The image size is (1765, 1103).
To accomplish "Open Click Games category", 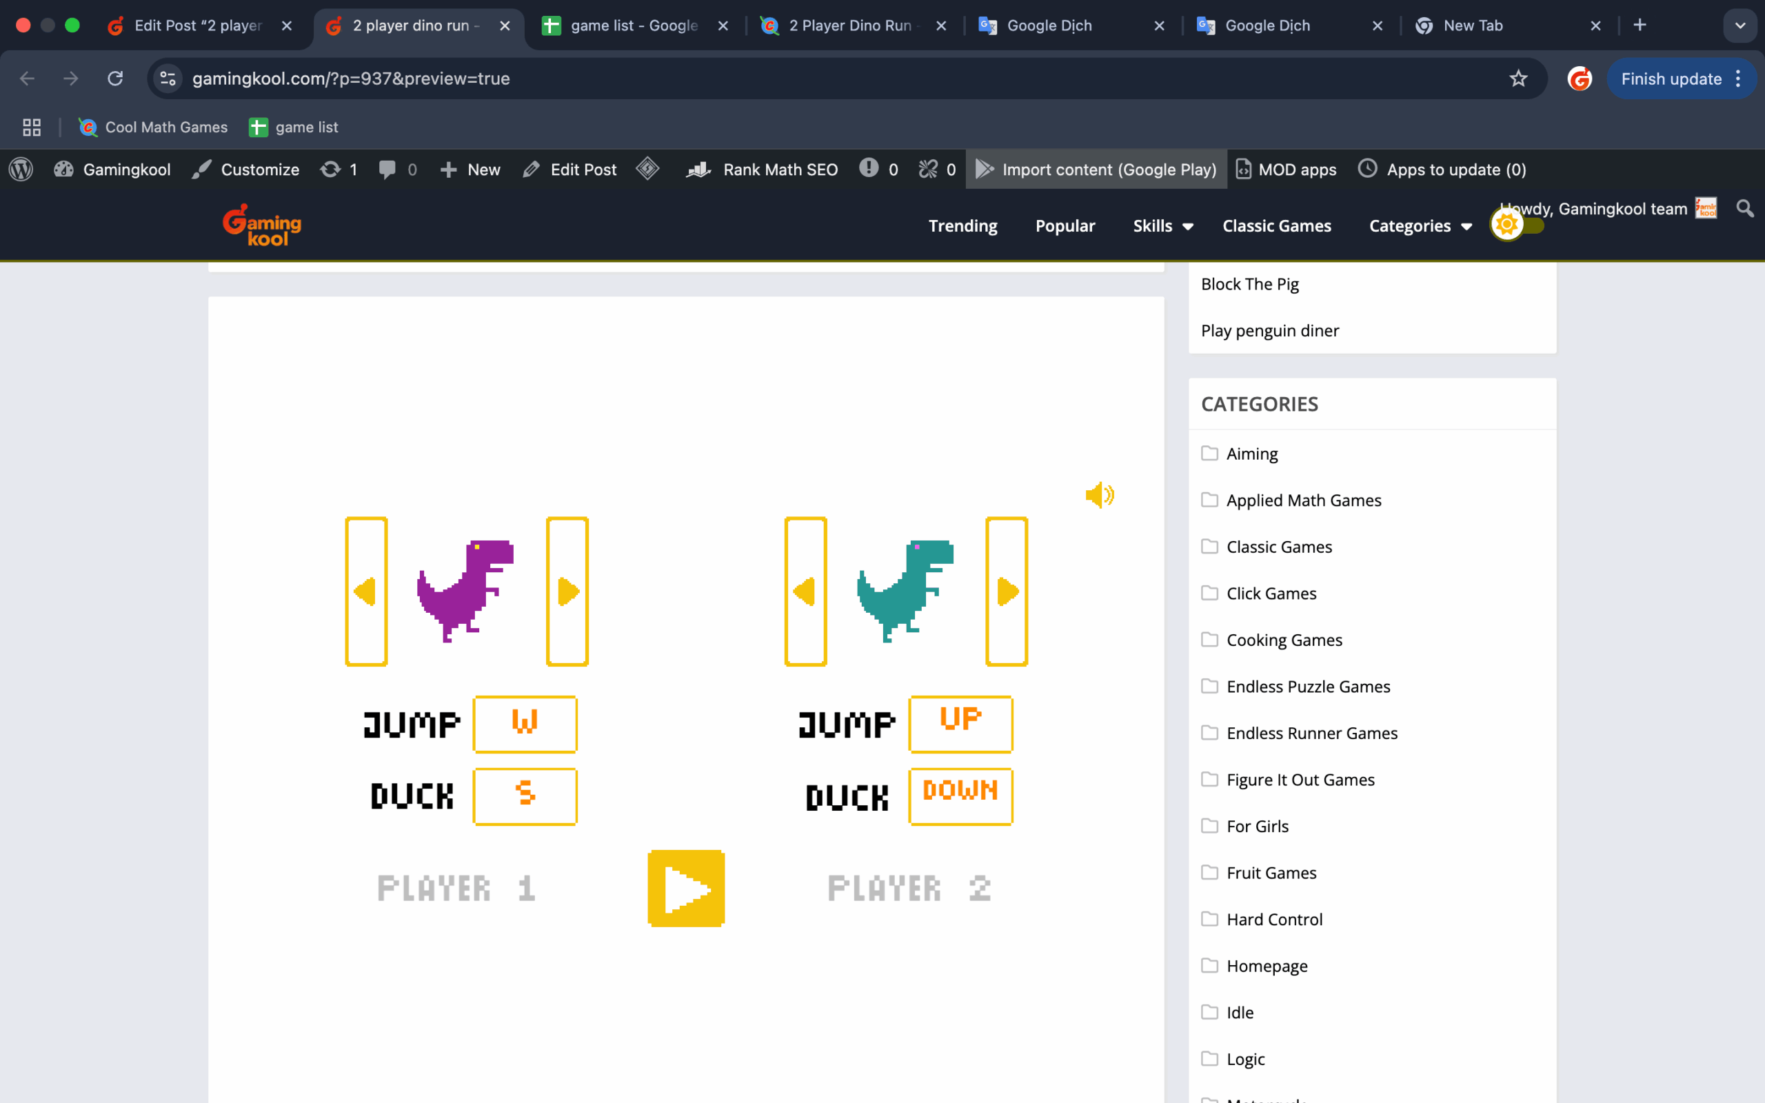I will click(x=1271, y=593).
